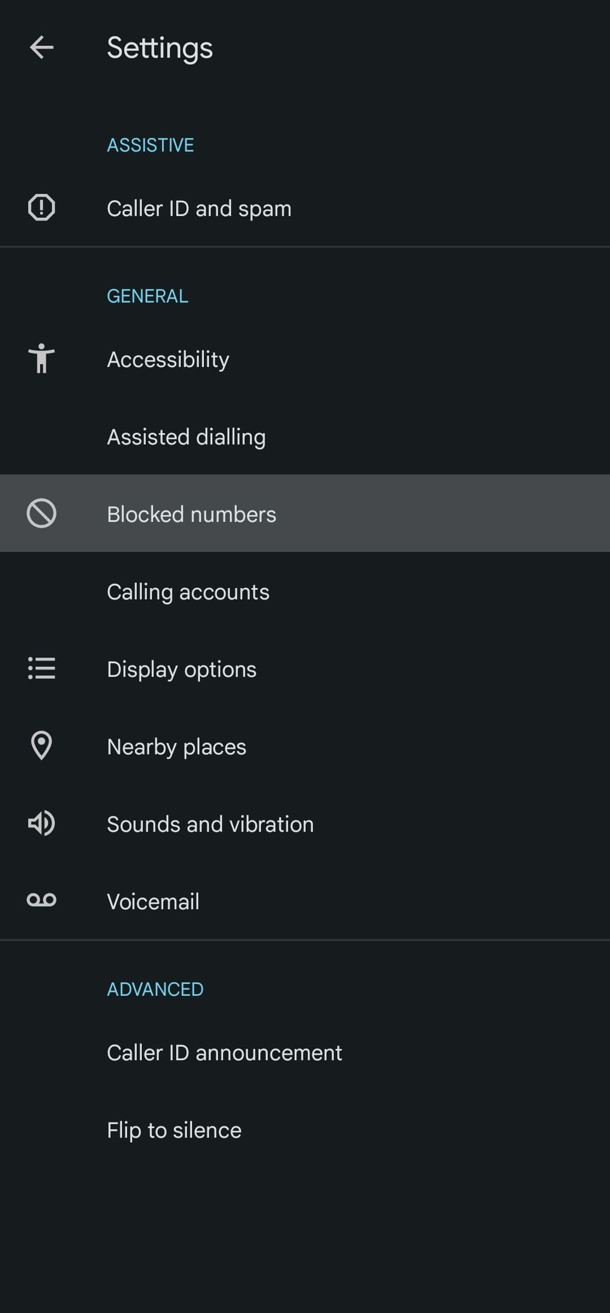Screen dimensions: 610x1313
Task: Select the 'Sounds and vibration' text
Action: (x=210, y=824)
